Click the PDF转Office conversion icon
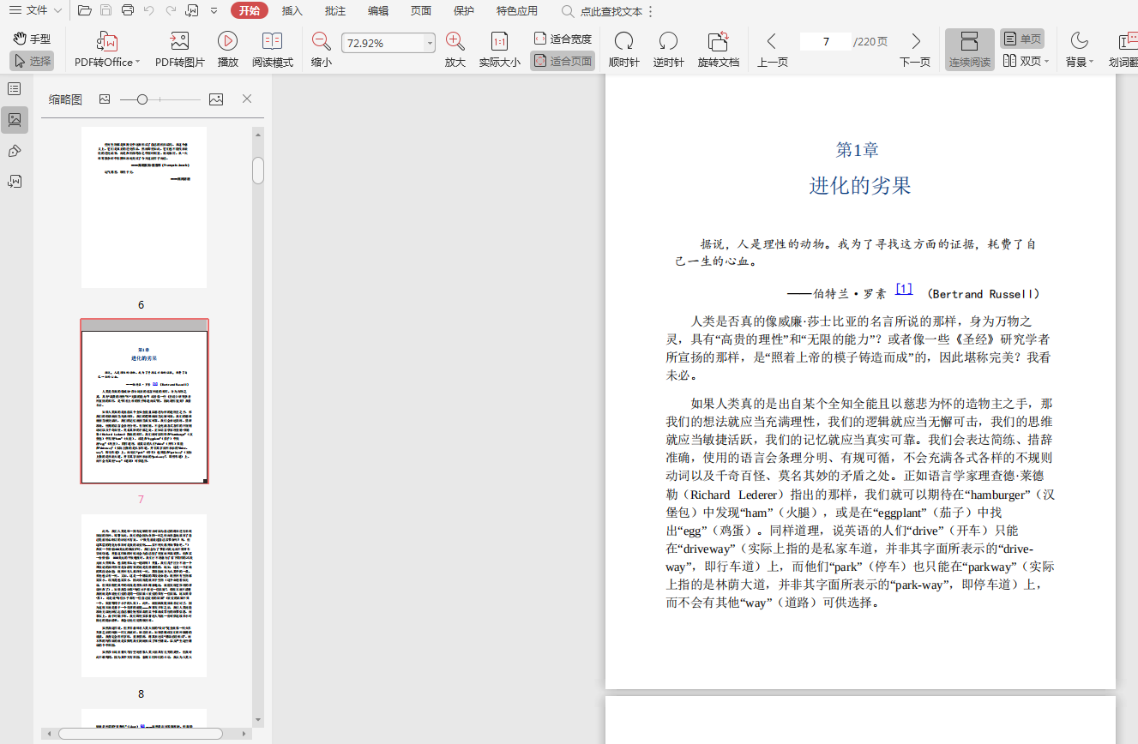Screen dimensions: 1138x744 (106, 41)
